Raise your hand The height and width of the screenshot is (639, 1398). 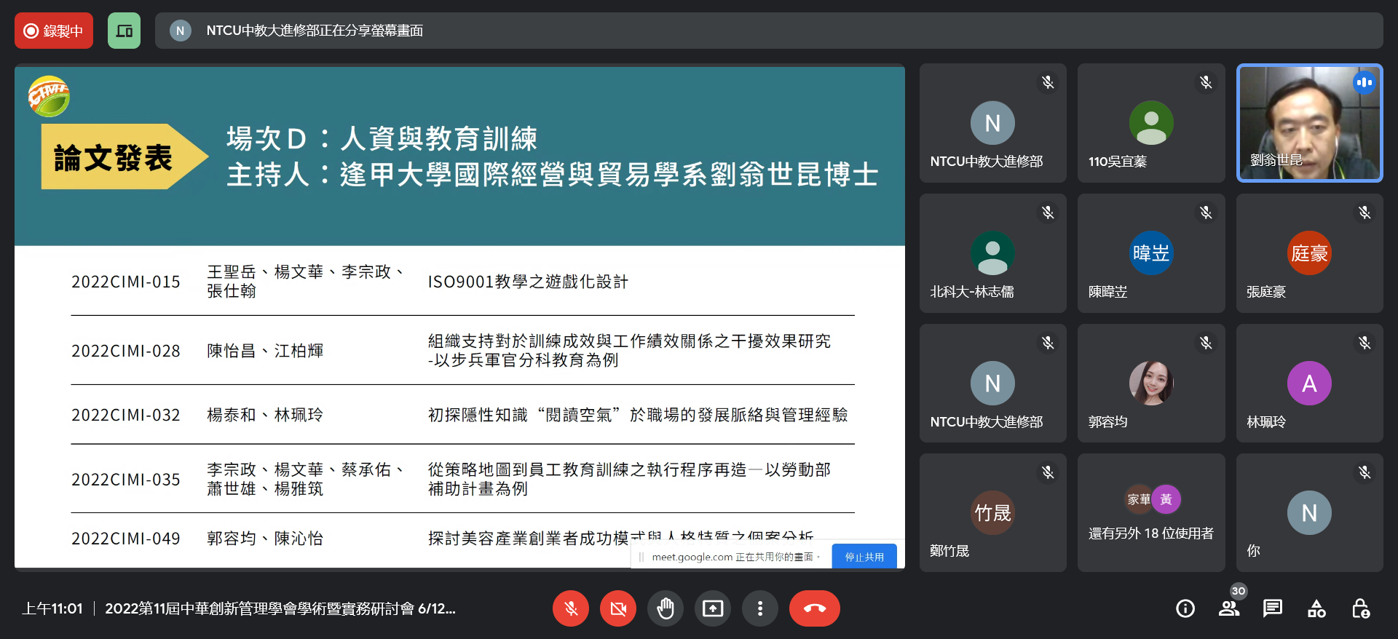666,608
